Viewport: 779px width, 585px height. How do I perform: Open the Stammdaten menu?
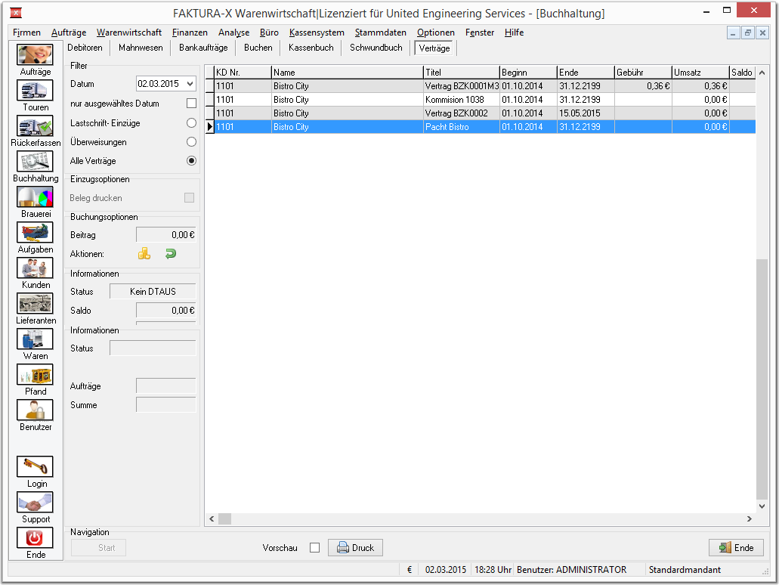click(x=381, y=32)
